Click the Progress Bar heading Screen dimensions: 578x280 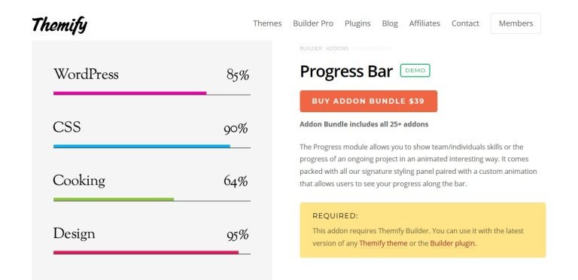tap(346, 71)
